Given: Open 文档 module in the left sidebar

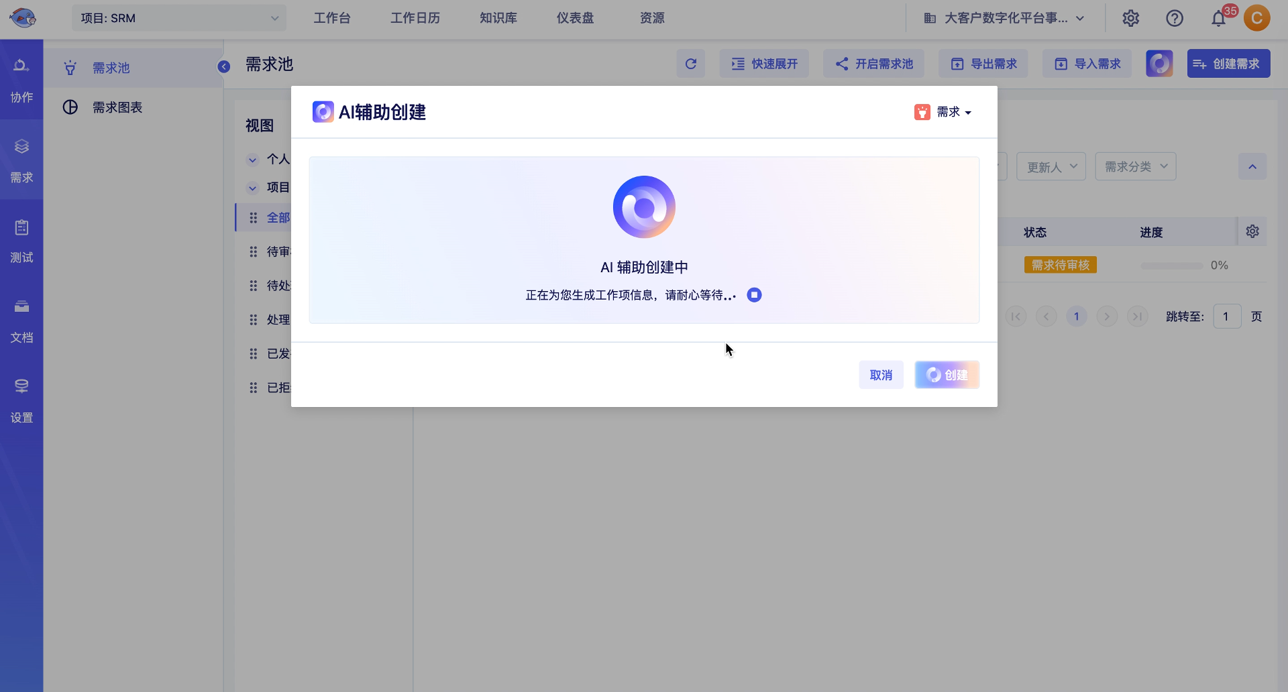Looking at the screenshot, I should tap(21, 320).
